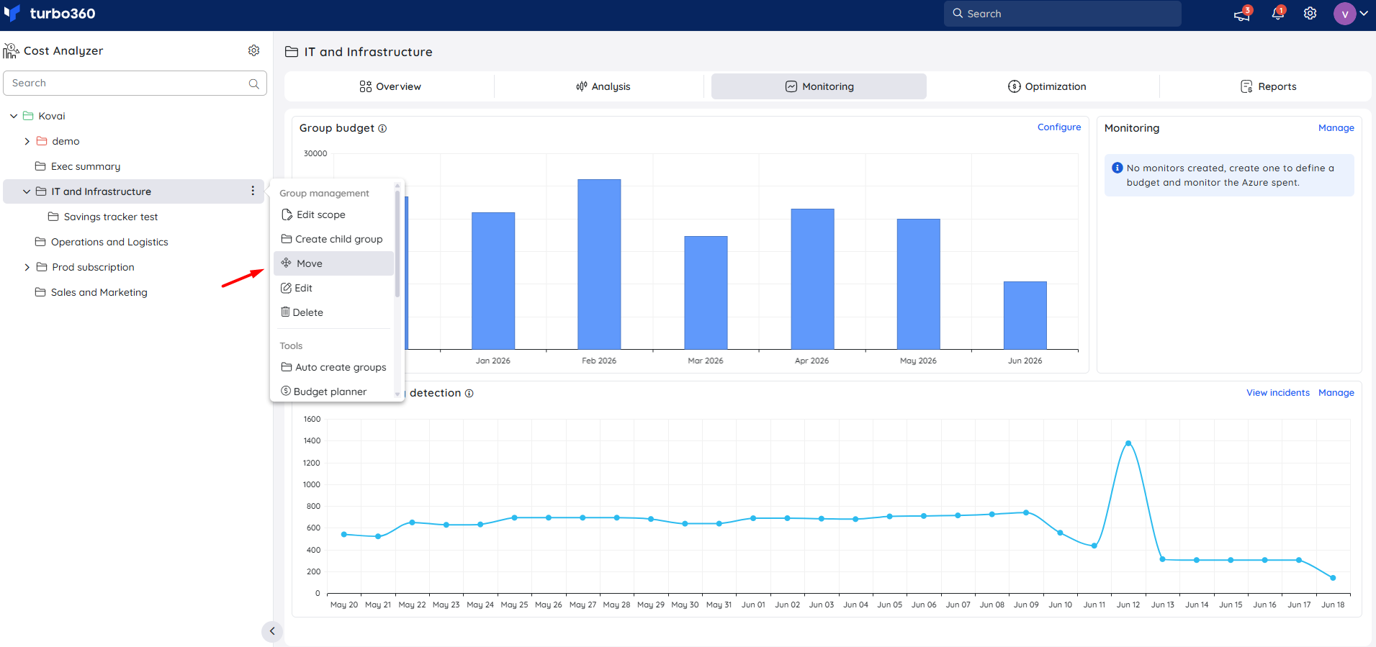Screen dimensions: 1376x647
Task: Open global settings gear in header
Action: pyautogui.click(x=1310, y=14)
